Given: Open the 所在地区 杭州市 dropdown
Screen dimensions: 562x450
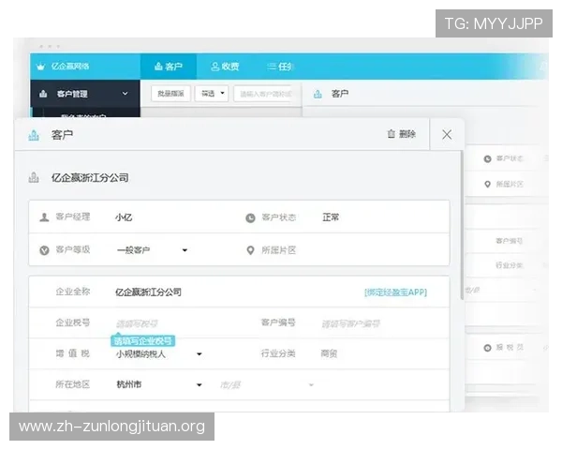Looking at the screenshot, I should [159, 384].
